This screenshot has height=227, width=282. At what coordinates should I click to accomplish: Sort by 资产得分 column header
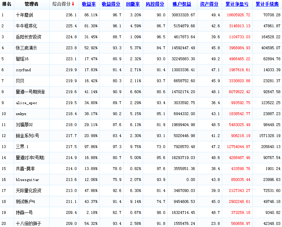[x=209, y=4]
